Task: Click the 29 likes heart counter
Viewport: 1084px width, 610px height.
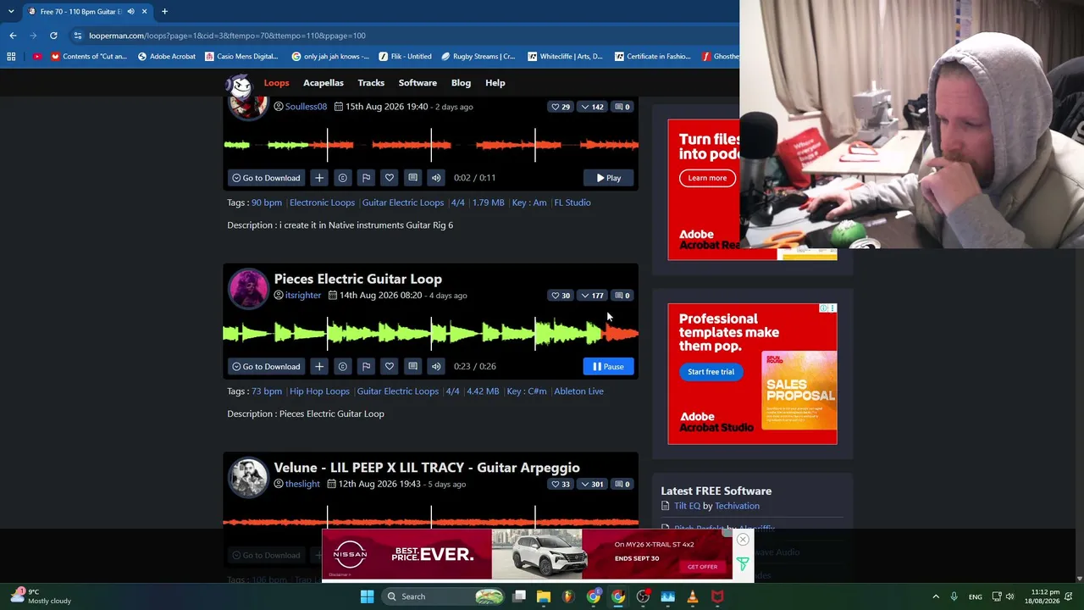Action: (561, 107)
